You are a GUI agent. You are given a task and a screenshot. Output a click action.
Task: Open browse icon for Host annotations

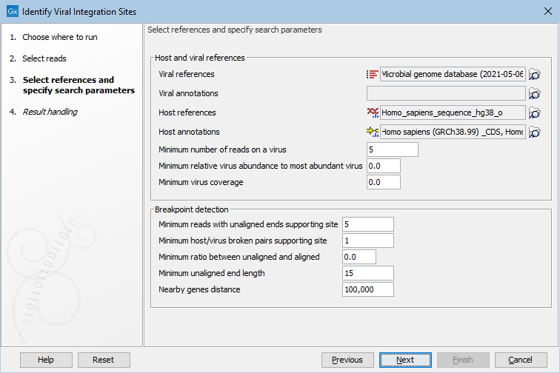pyautogui.click(x=535, y=132)
